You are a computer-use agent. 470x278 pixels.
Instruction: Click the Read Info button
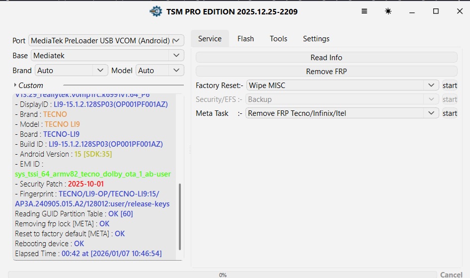pos(326,57)
